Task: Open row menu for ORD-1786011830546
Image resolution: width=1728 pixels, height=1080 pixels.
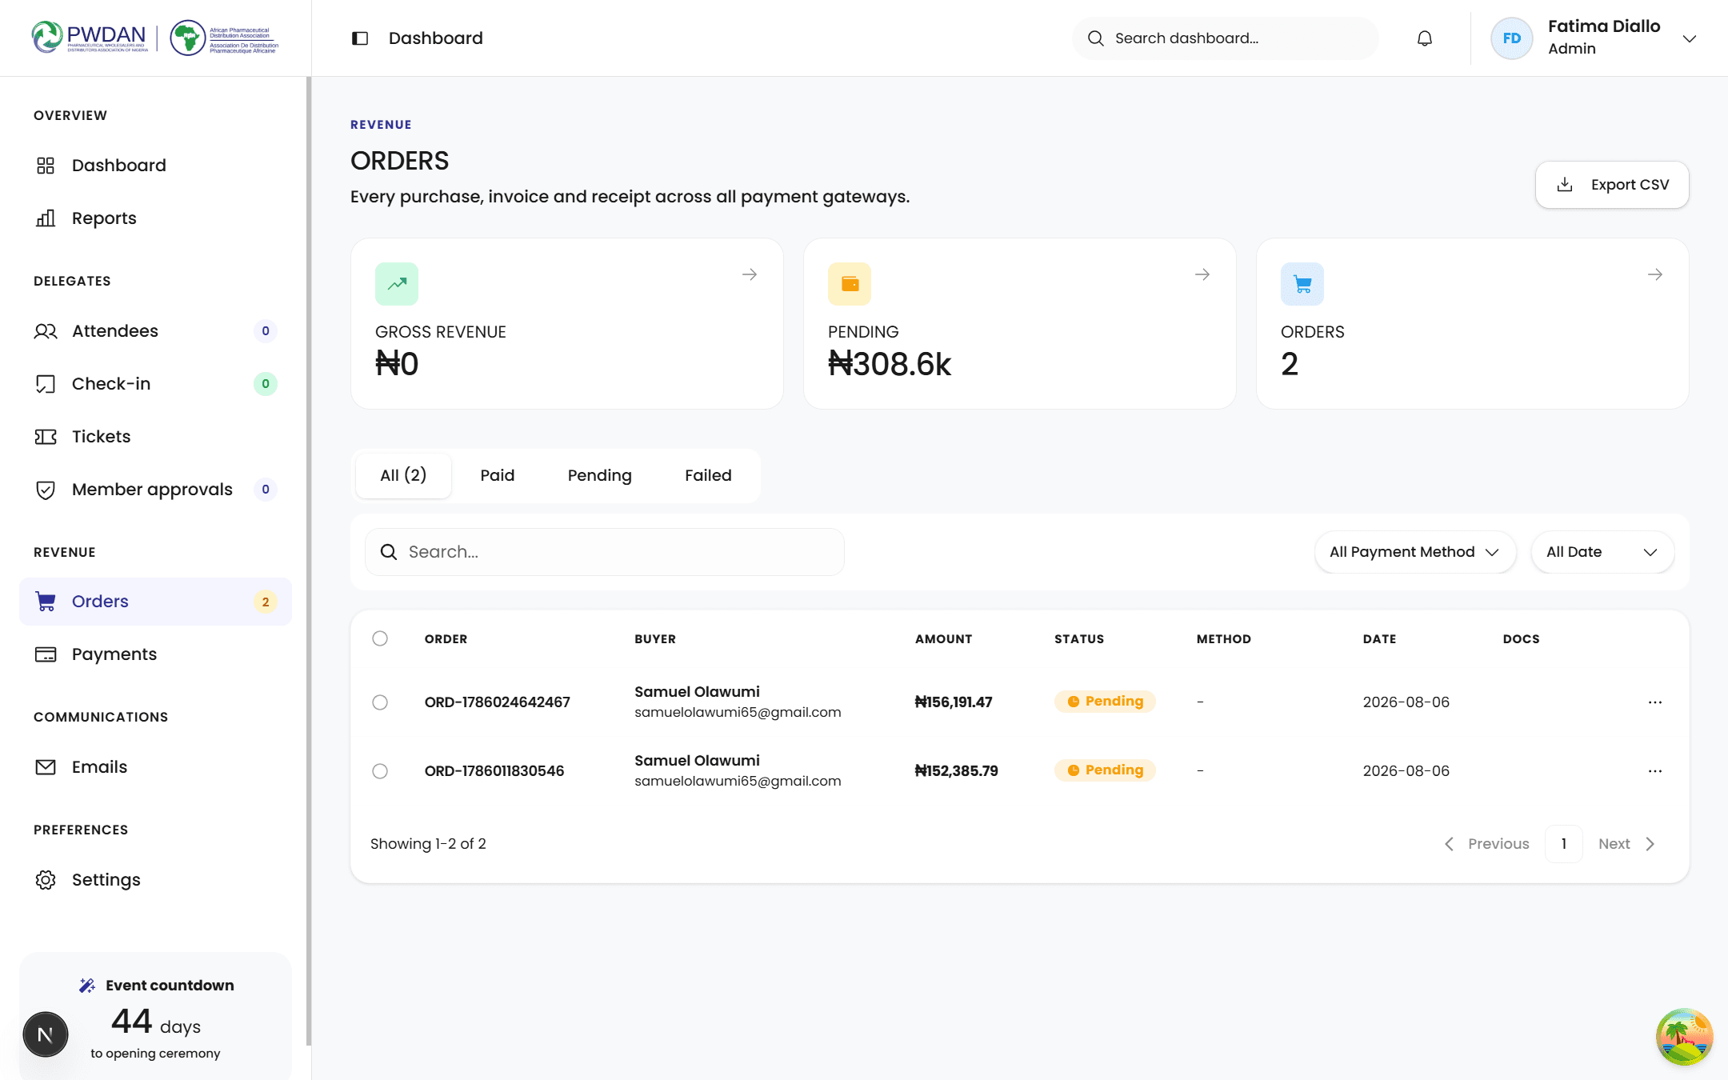Action: pos(1655,771)
